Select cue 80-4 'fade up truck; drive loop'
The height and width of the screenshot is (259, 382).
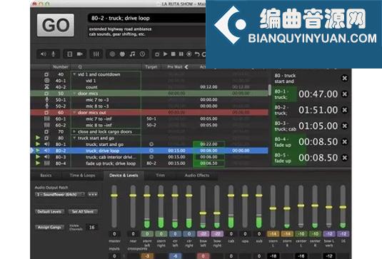[149, 163]
